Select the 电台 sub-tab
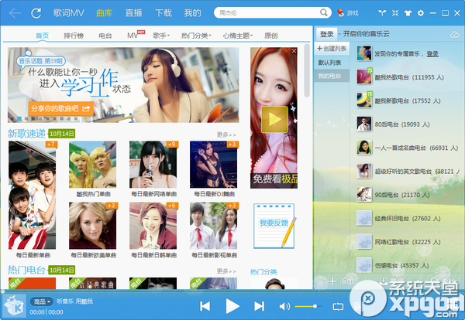This screenshot has width=465, height=320. click(x=105, y=36)
